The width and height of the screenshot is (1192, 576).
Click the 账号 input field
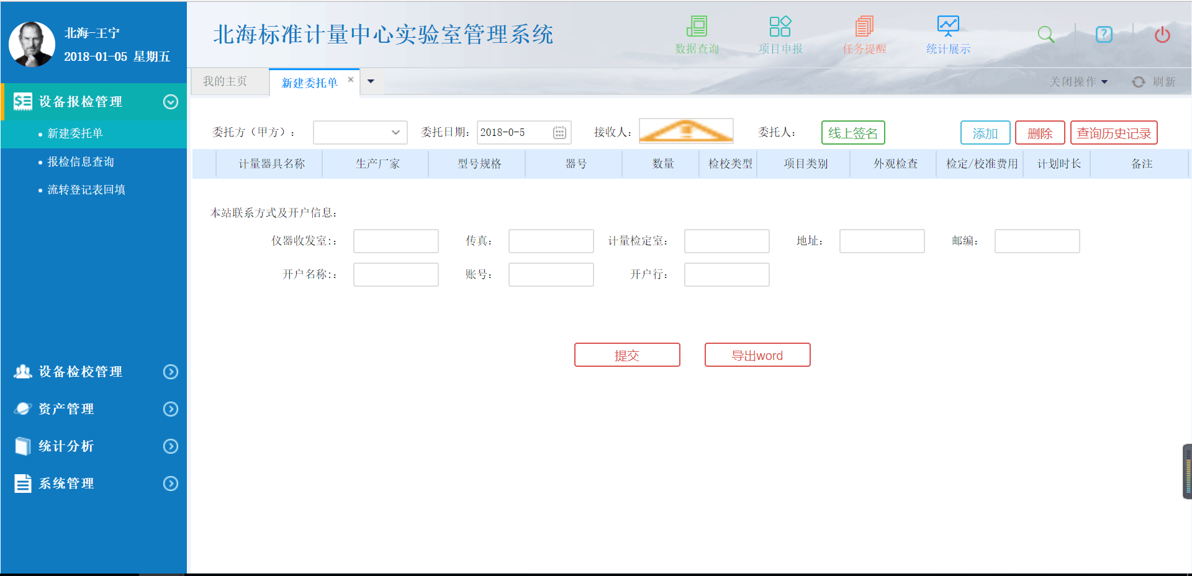pos(551,274)
